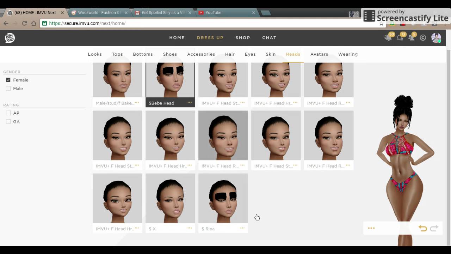
Task: Open options dots for $ X head
Action: point(190,228)
